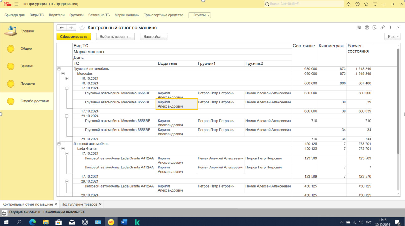Add the report to favorites with star
405x226 pixels.
point(82,28)
